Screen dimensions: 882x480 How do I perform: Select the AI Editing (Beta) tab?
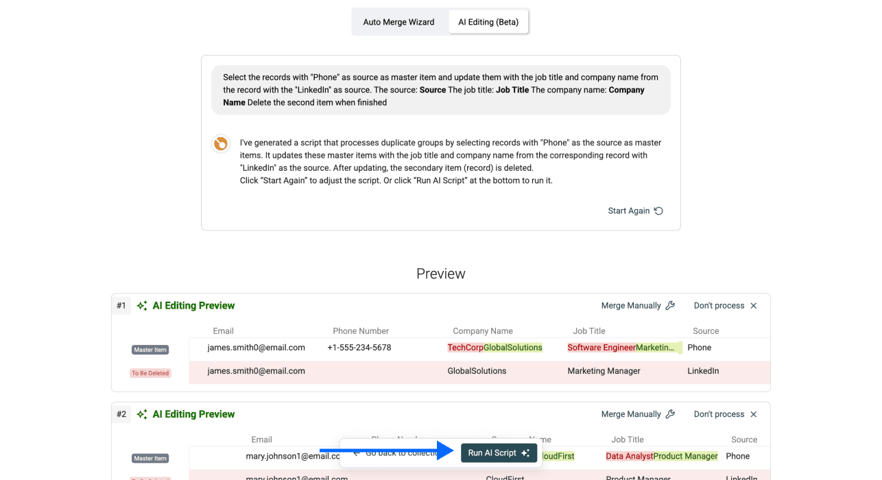(x=488, y=21)
